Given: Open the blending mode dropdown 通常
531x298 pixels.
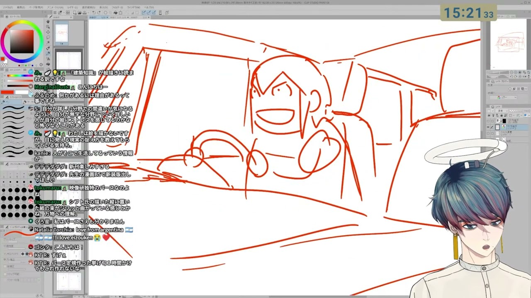Looking at the screenshot, I should [x=502, y=111].
